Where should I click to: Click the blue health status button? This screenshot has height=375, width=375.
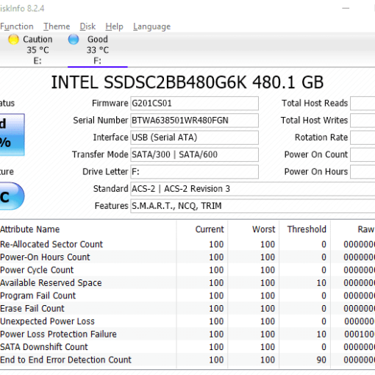[x=12, y=135]
